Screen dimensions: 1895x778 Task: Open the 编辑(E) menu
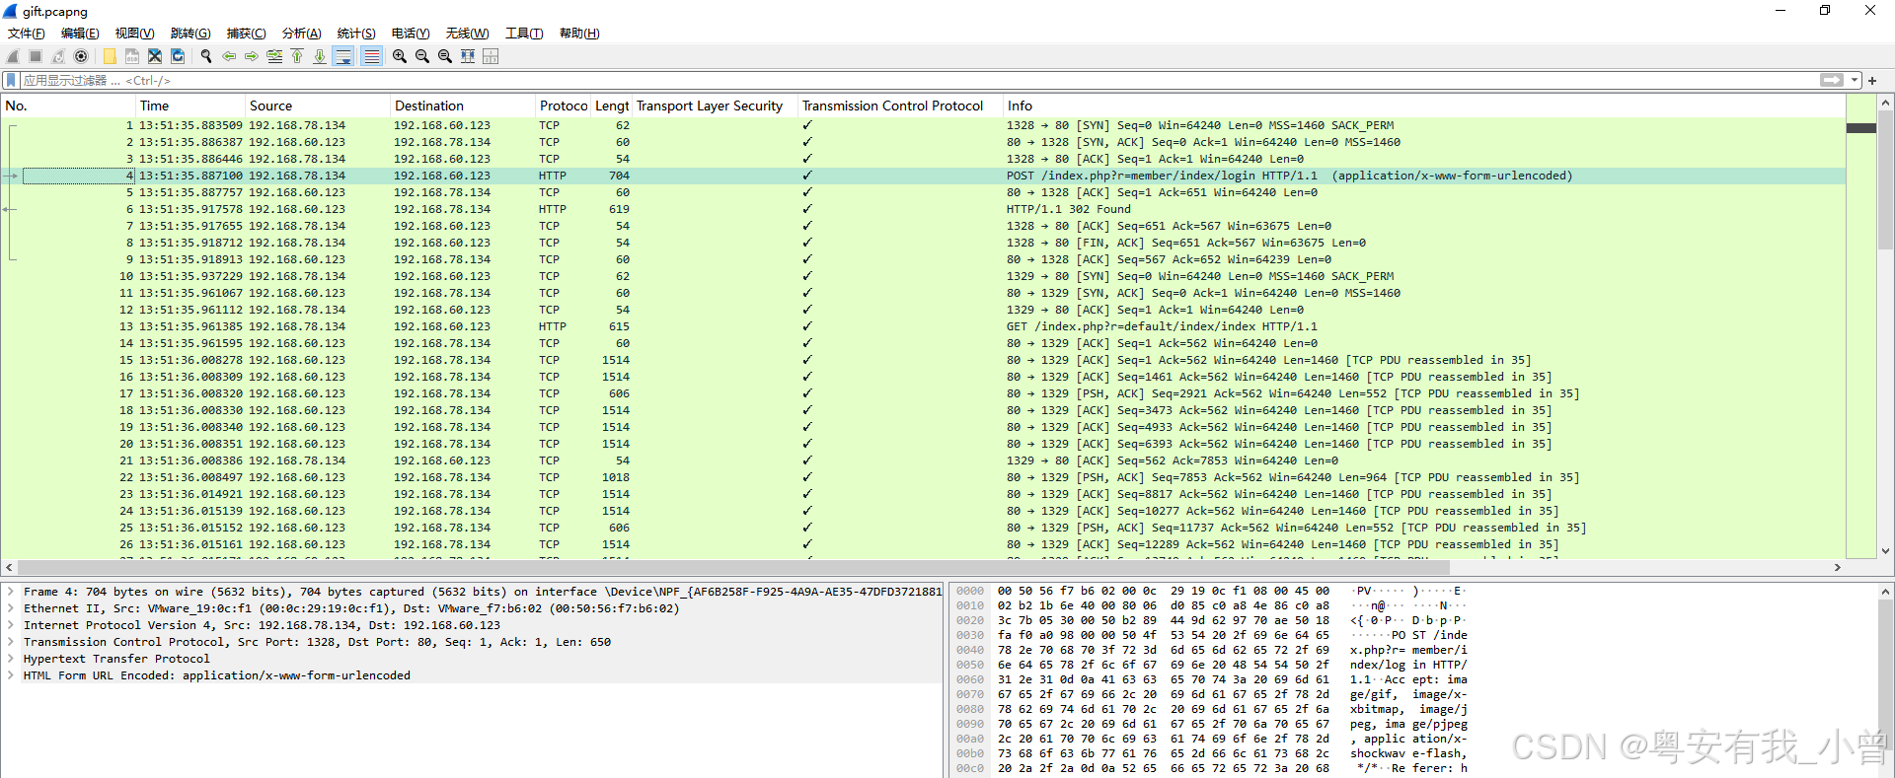pos(80,34)
